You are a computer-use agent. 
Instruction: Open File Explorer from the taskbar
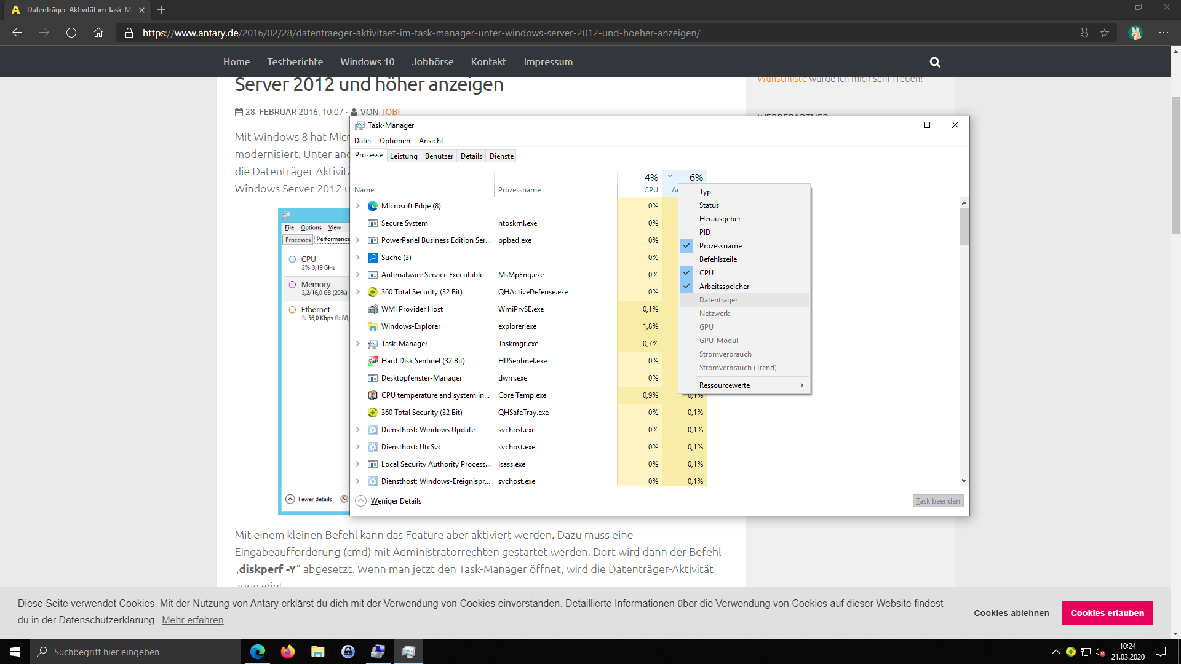click(x=317, y=652)
